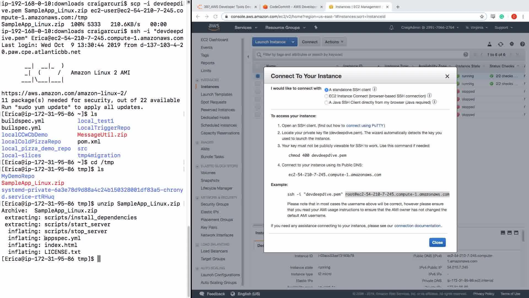Click the help question mark icon
Image resolution: width=529 pixels, height=298 pixels.
click(x=522, y=44)
